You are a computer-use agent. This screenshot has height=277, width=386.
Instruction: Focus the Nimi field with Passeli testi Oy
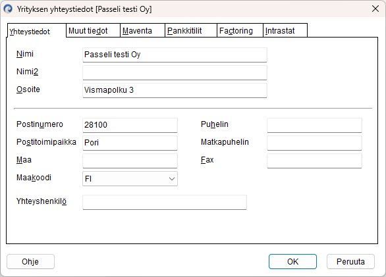175,55
